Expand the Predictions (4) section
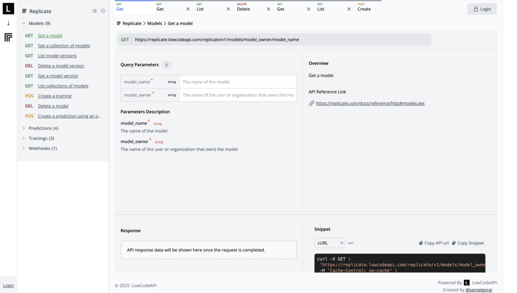Viewport: 517px width, 293px height. click(24, 129)
